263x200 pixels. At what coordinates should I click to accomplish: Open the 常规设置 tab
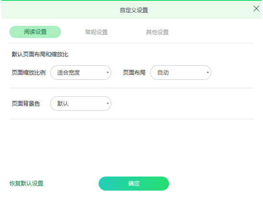[x=96, y=32]
